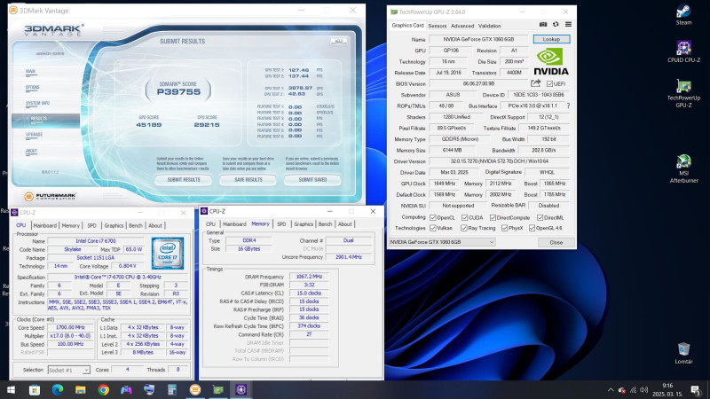Viewport: 710px width, 399px height.
Task: Click the Submit Results button
Action: [x=184, y=180]
